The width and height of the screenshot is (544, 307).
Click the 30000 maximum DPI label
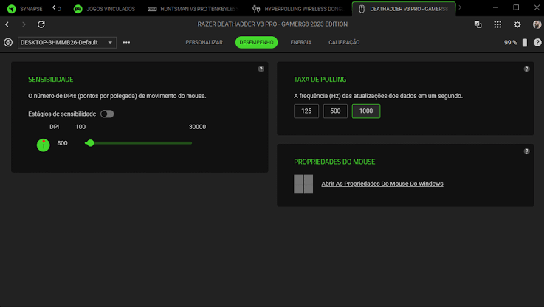pyautogui.click(x=197, y=127)
